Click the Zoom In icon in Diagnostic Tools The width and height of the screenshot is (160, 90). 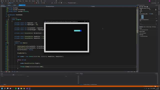(144, 7)
